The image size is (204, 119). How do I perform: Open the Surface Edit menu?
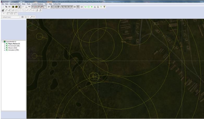point(57,4)
